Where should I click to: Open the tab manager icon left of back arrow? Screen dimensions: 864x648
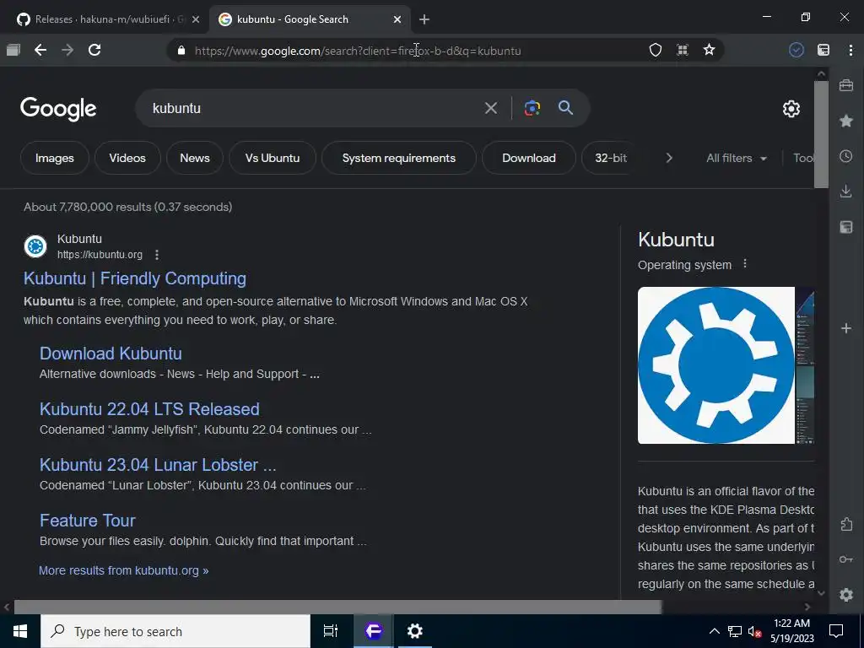(13, 50)
